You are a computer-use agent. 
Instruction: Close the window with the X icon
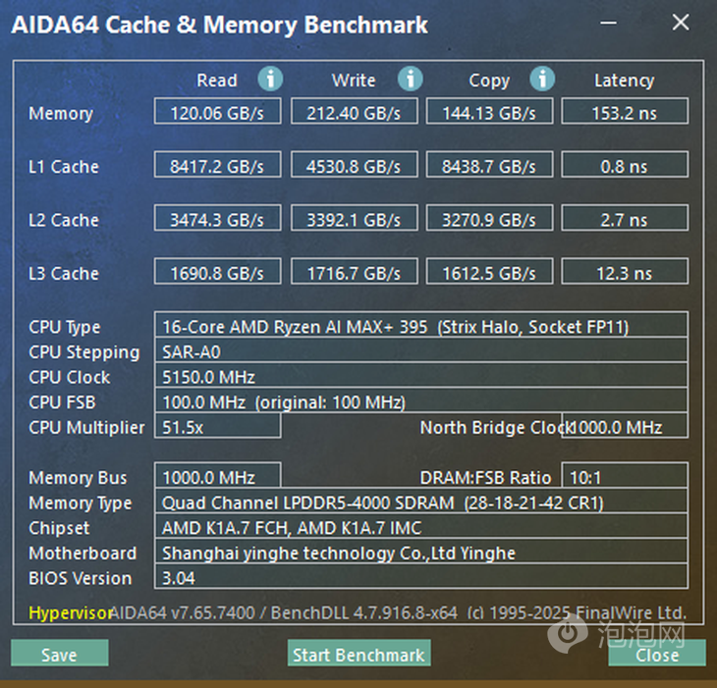(x=680, y=23)
